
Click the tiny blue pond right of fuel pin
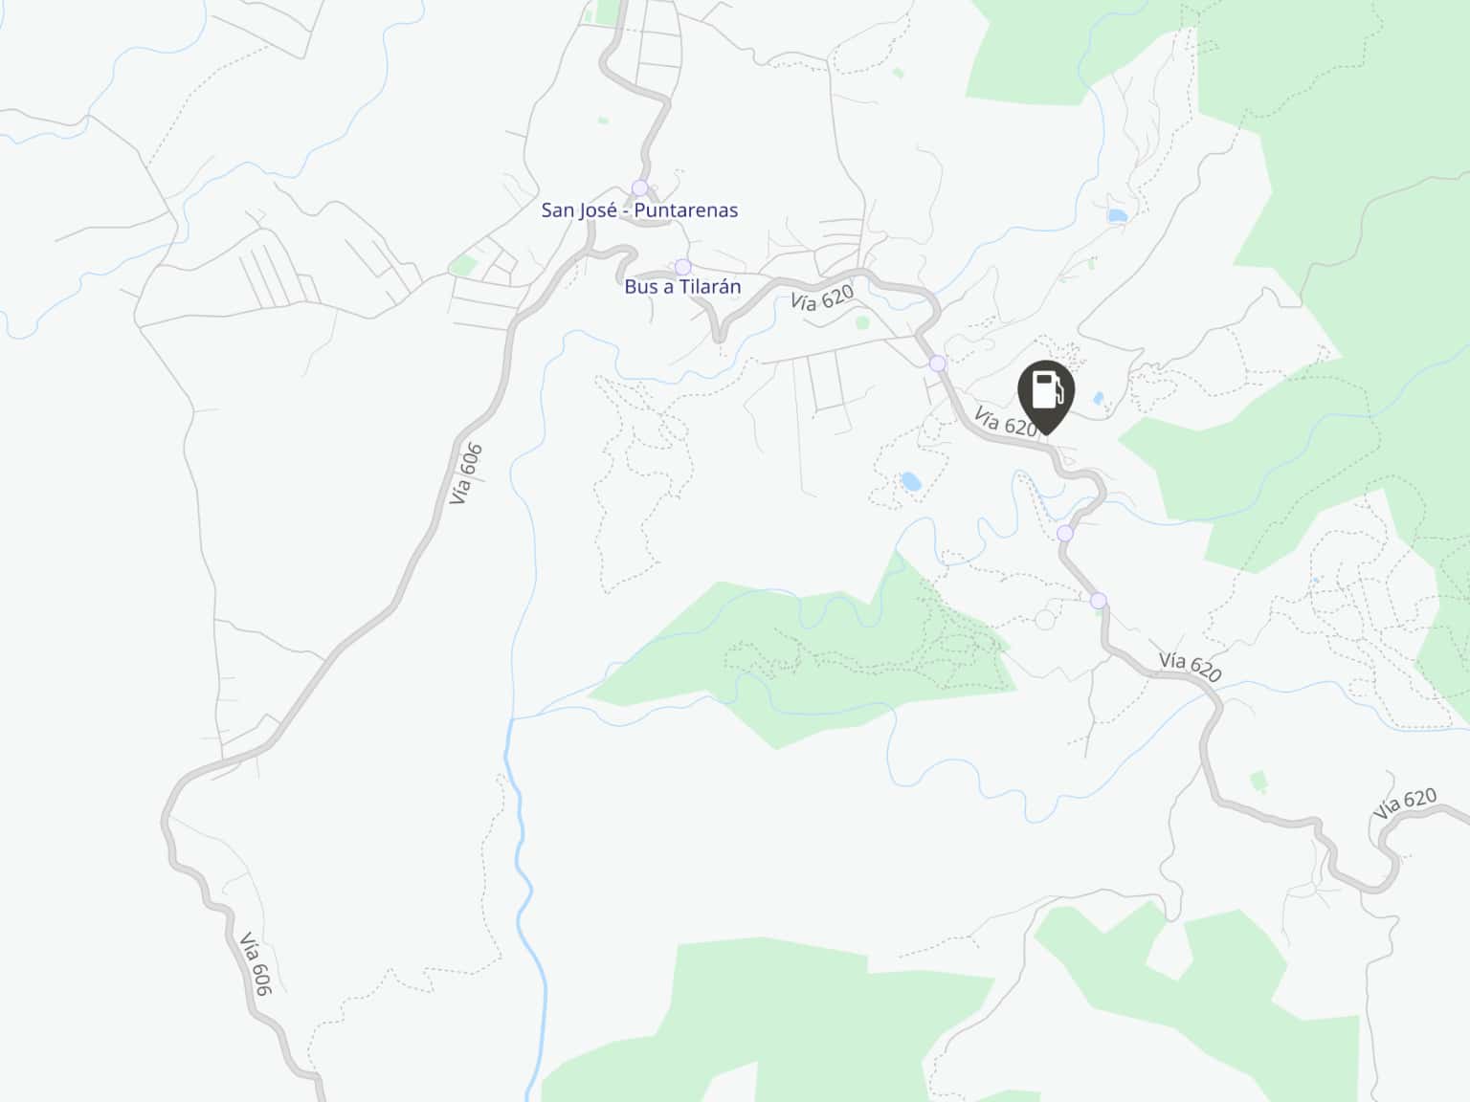point(1098,398)
